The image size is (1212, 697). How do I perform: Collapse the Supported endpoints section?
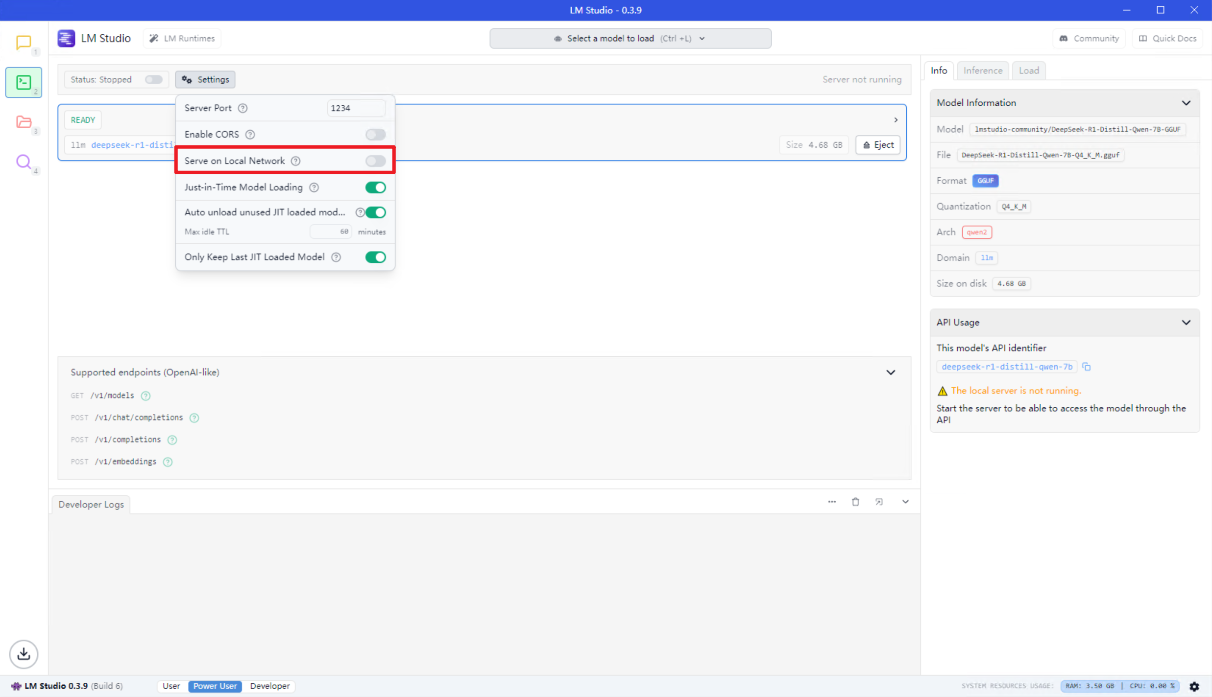click(x=891, y=372)
